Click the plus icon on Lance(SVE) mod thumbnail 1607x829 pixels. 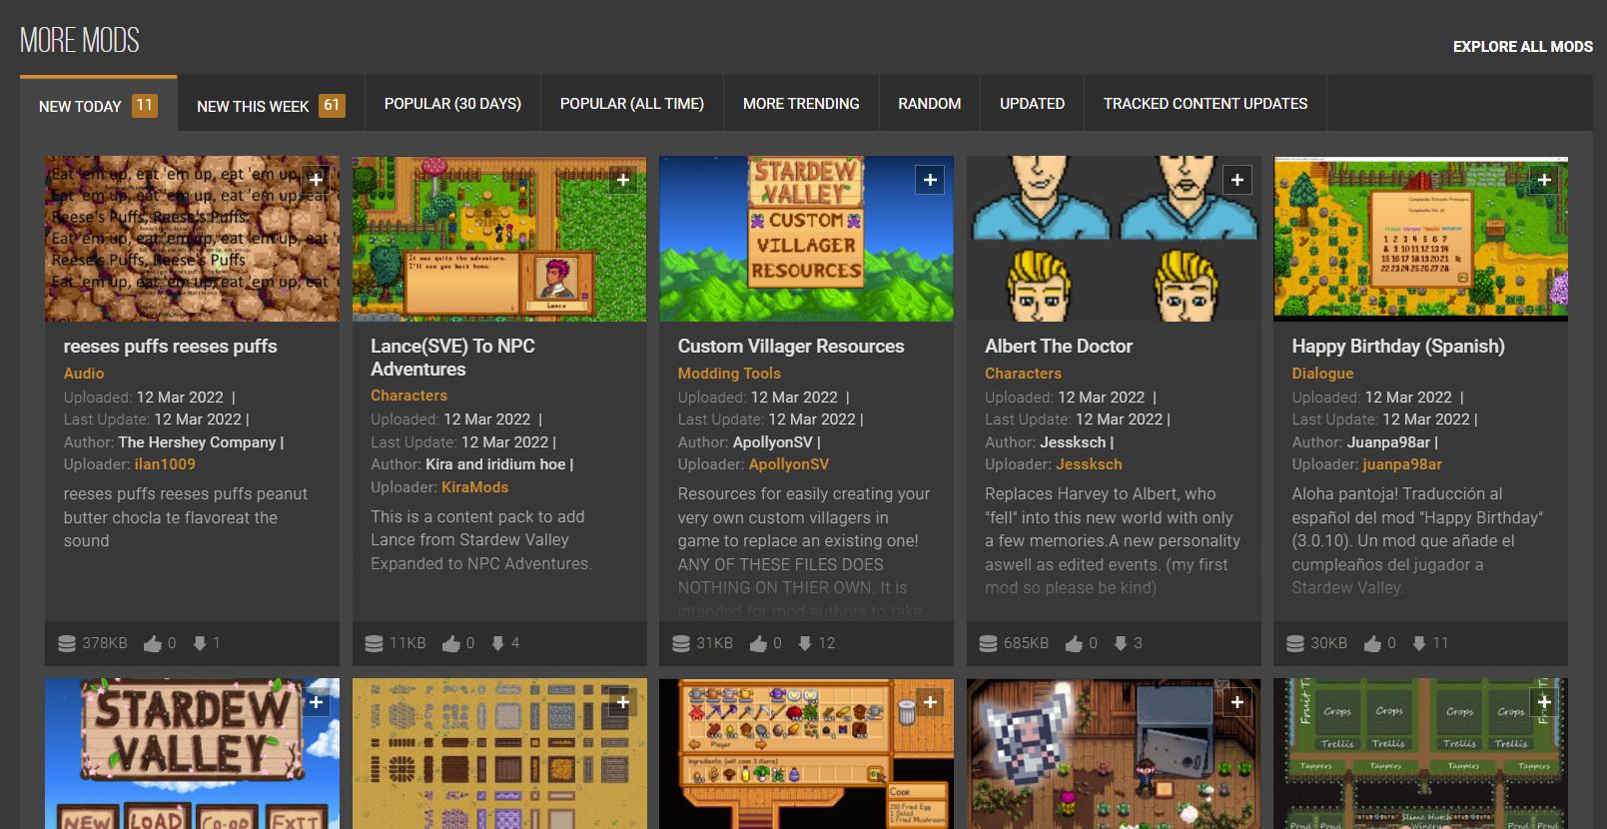coord(623,180)
